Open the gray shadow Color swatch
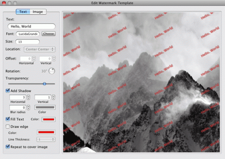 [x=45, y=108]
